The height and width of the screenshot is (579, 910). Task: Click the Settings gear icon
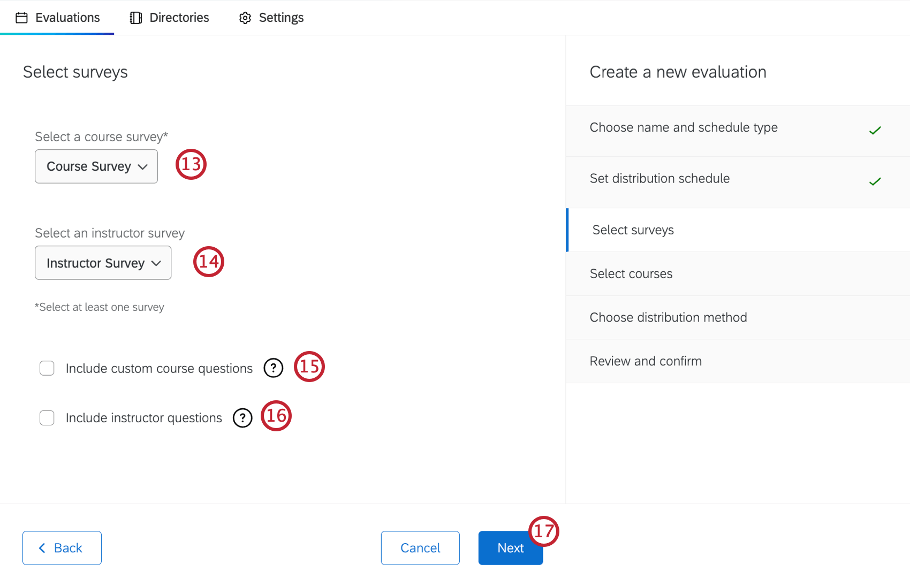point(245,18)
